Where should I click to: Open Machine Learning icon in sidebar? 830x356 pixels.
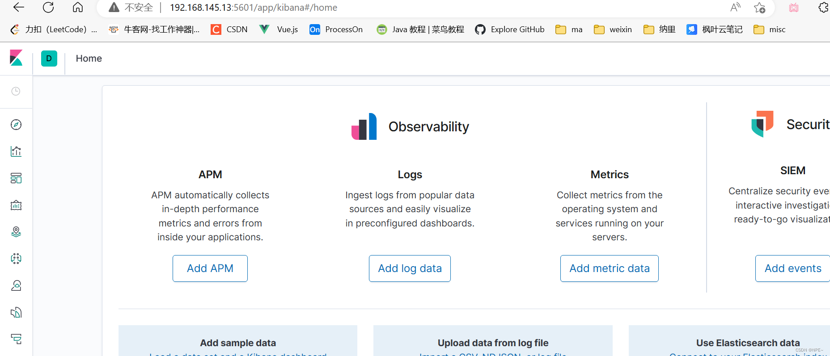pyautogui.click(x=16, y=259)
